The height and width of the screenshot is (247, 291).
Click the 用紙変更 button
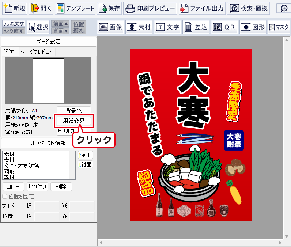74,121
